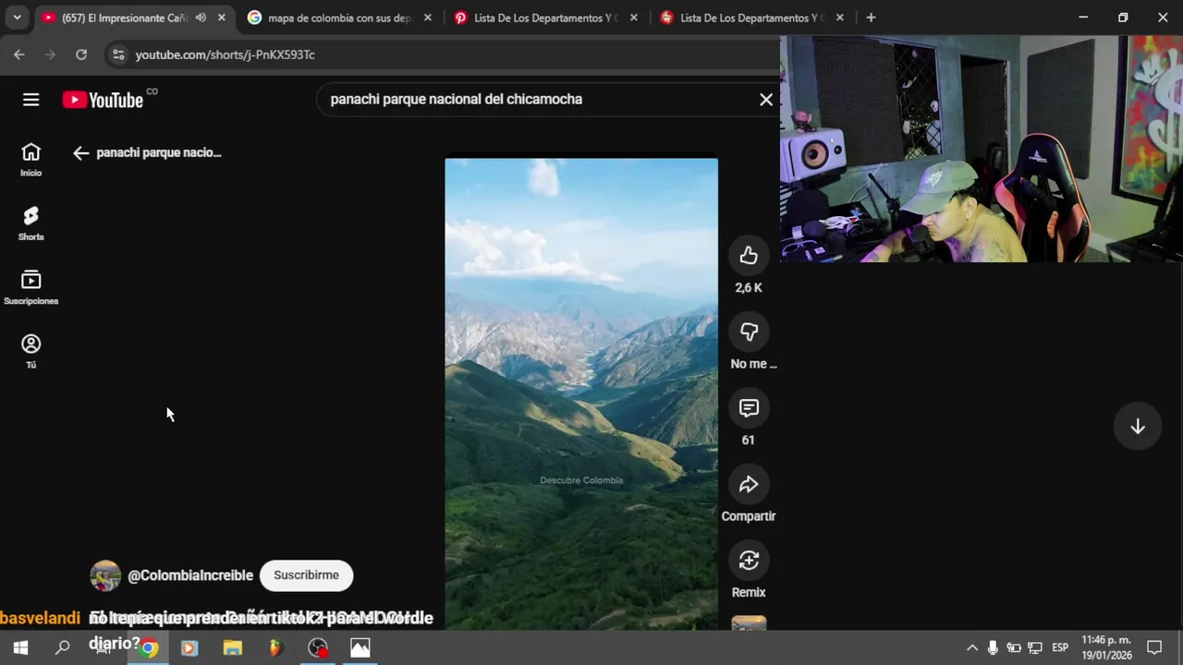Image resolution: width=1183 pixels, height=665 pixels.
Task: Close the last Lista De Los Departamentos tab
Action: [x=839, y=18]
